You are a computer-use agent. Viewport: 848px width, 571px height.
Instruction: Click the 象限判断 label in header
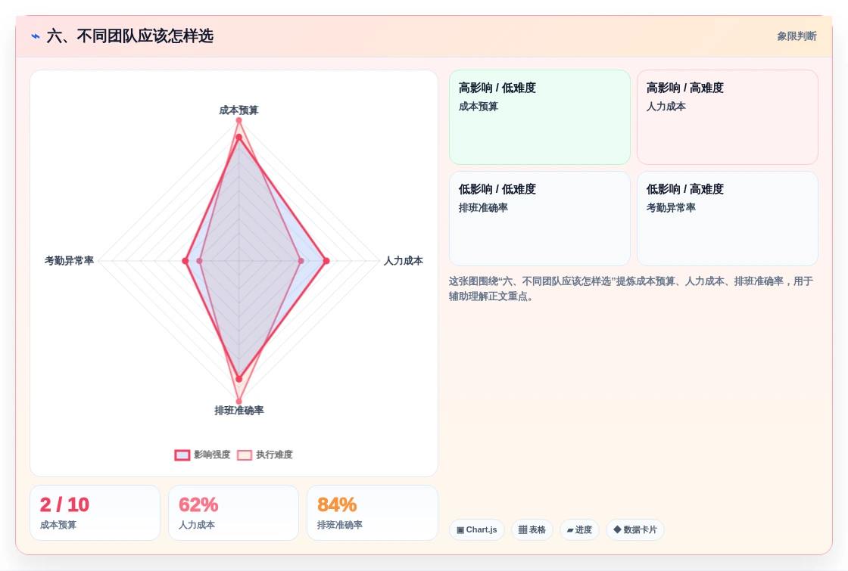click(x=797, y=36)
